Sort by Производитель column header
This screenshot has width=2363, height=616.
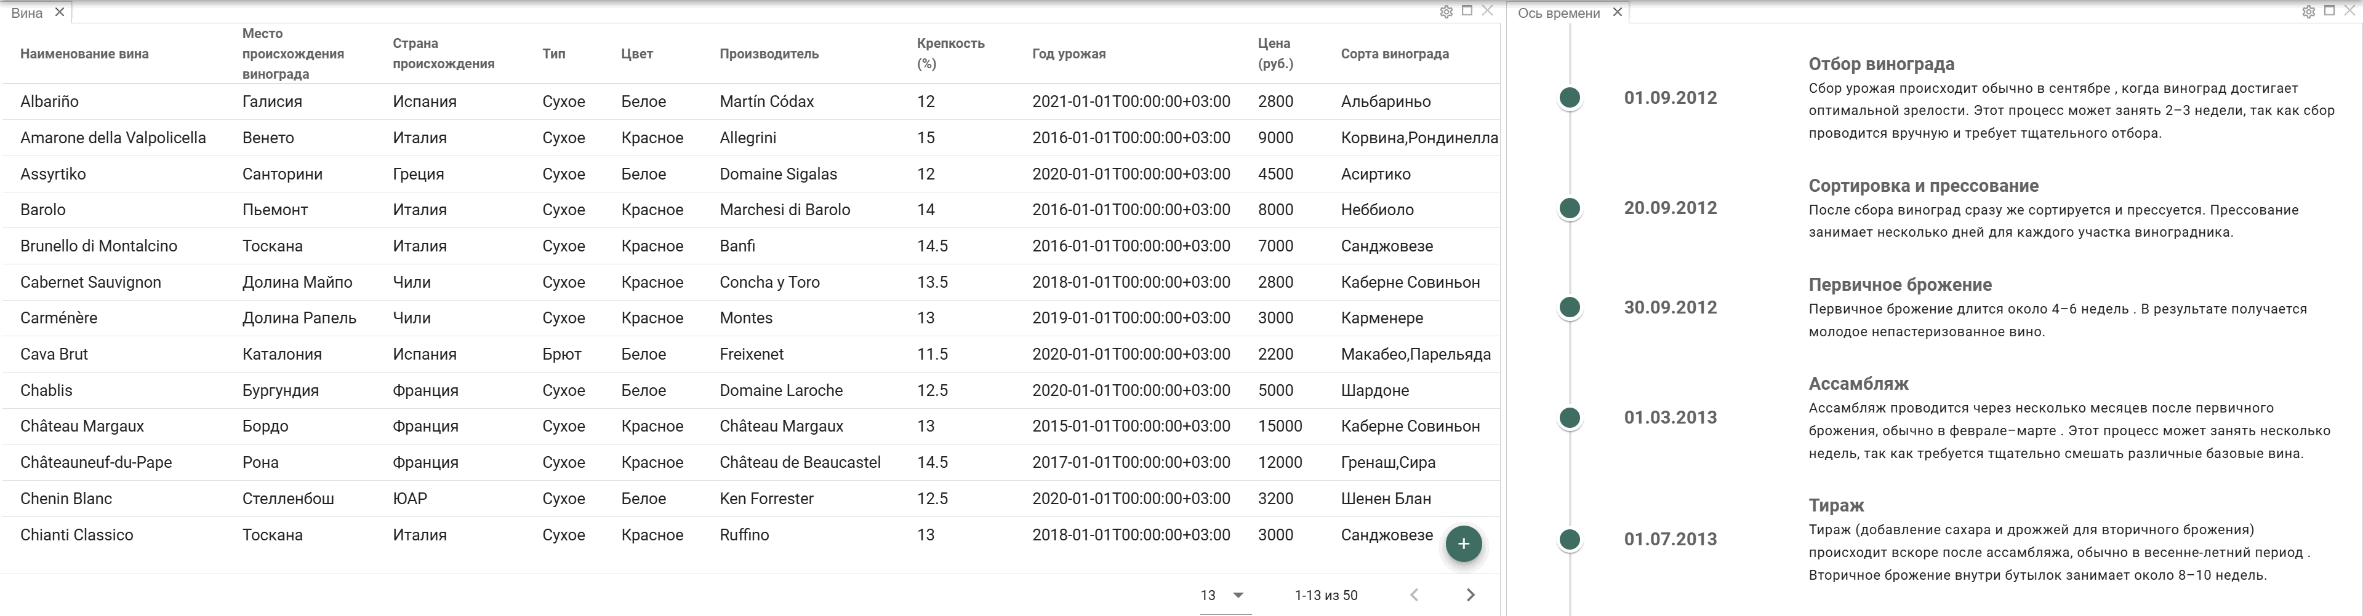[x=769, y=54]
